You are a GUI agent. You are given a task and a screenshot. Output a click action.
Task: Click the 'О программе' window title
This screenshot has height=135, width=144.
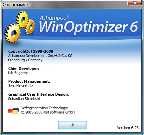15,5
